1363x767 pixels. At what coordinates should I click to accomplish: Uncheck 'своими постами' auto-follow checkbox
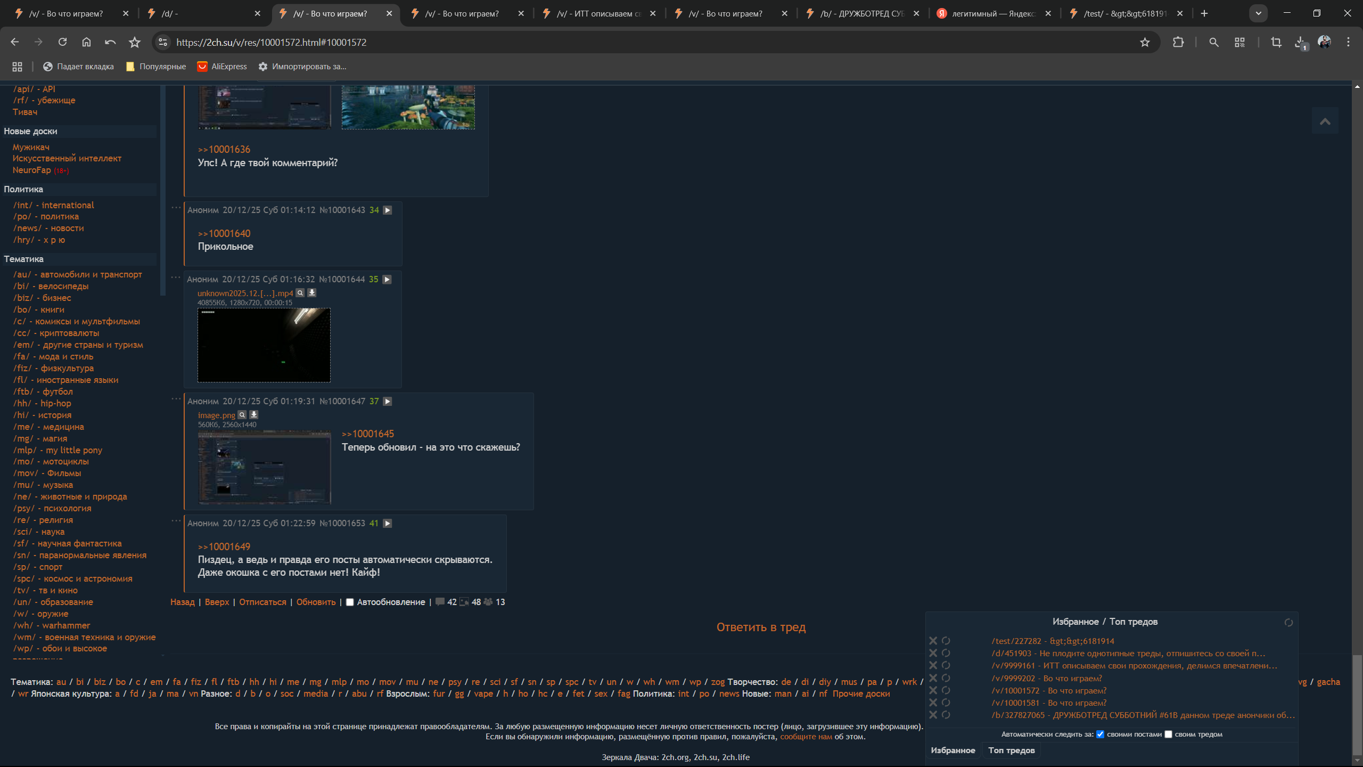1100,735
